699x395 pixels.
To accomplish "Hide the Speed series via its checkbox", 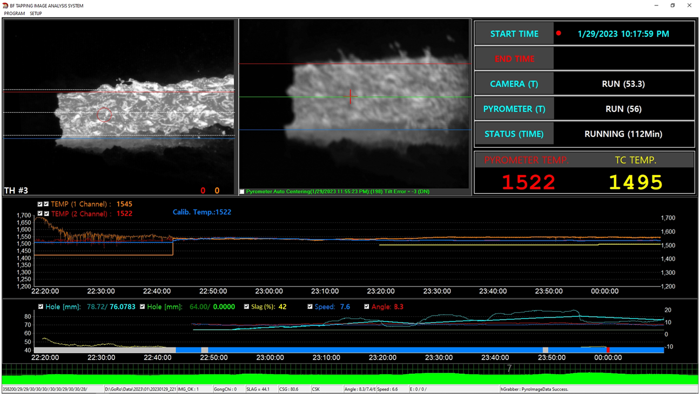I will coord(310,307).
